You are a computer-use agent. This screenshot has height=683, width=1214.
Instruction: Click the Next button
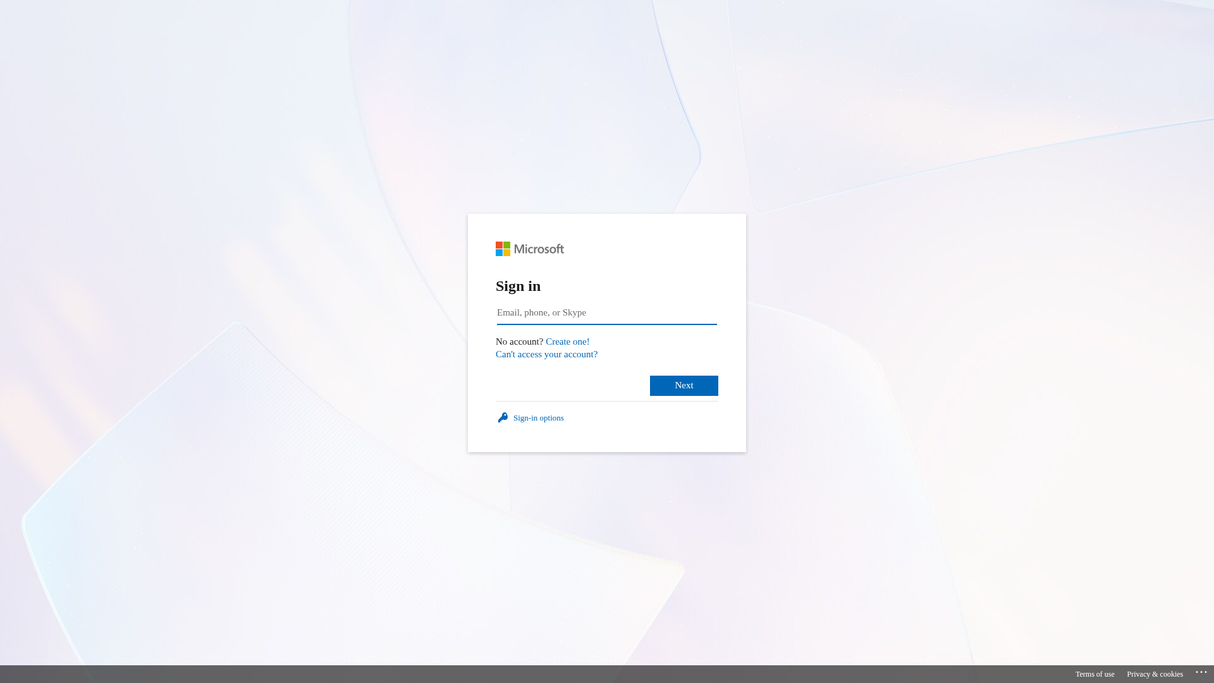click(x=684, y=386)
